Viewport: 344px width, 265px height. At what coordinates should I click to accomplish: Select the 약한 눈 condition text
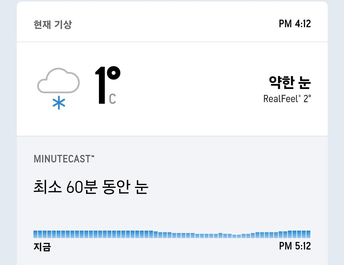point(290,83)
